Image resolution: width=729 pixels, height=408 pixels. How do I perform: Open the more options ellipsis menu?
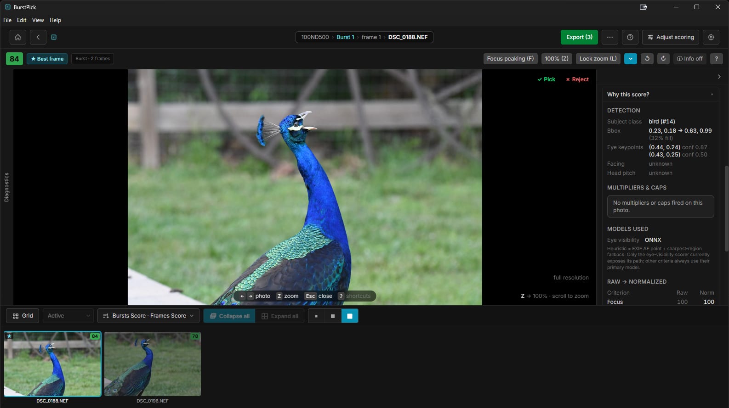click(x=609, y=37)
